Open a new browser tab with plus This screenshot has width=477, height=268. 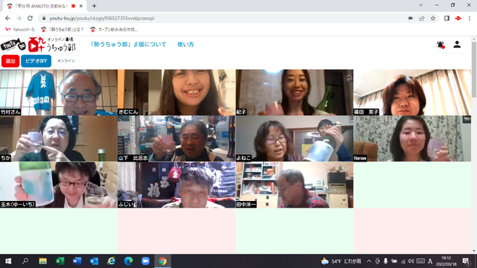click(95, 6)
